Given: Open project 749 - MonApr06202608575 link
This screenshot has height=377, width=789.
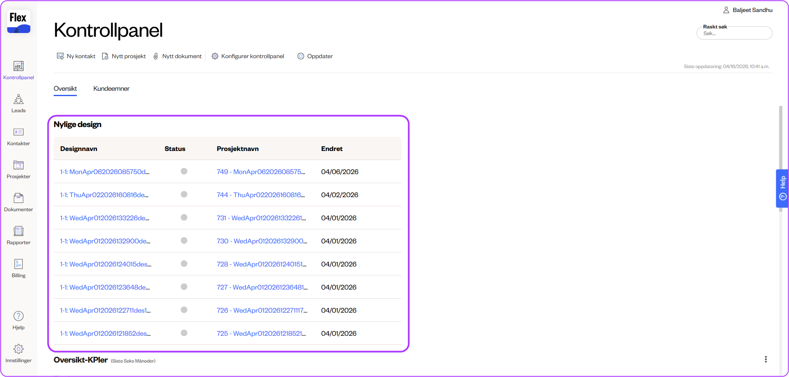Looking at the screenshot, I should [x=261, y=172].
